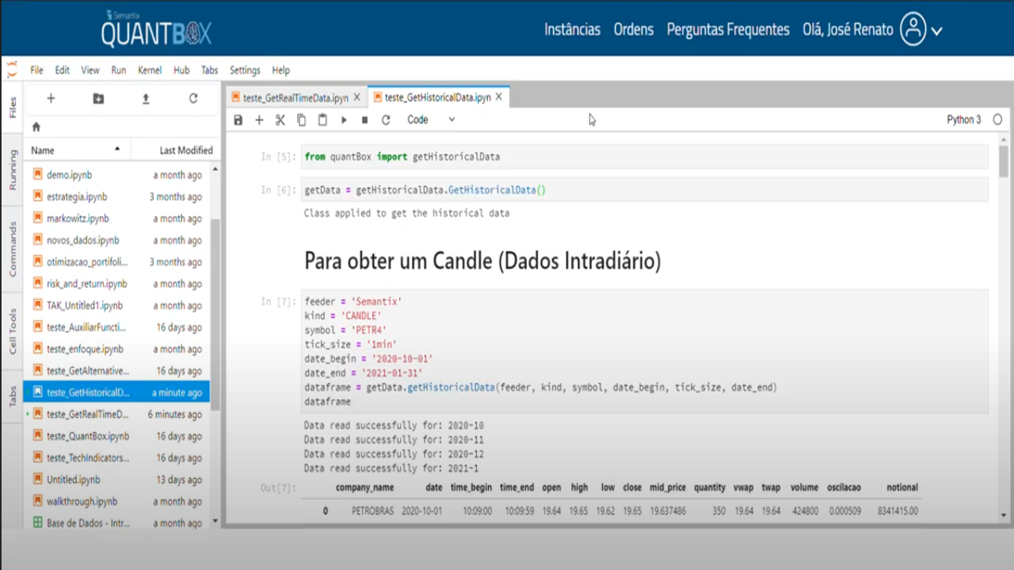Open the Settings menu
1014x570 pixels.
click(x=245, y=70)
